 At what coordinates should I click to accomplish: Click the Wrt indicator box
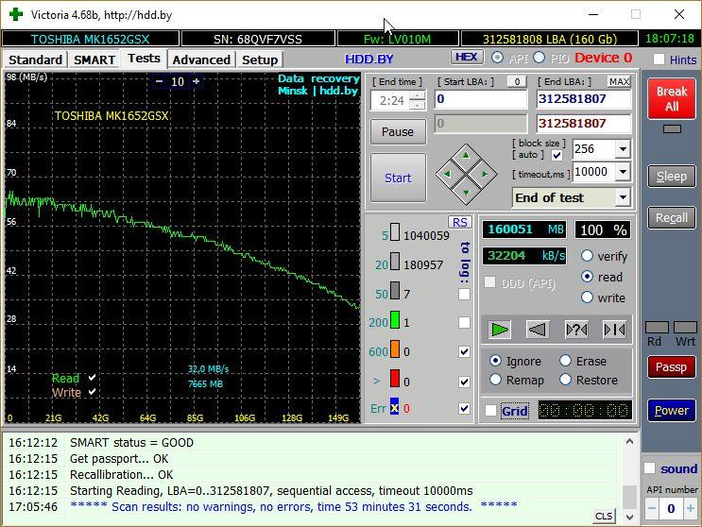point(685,327)
